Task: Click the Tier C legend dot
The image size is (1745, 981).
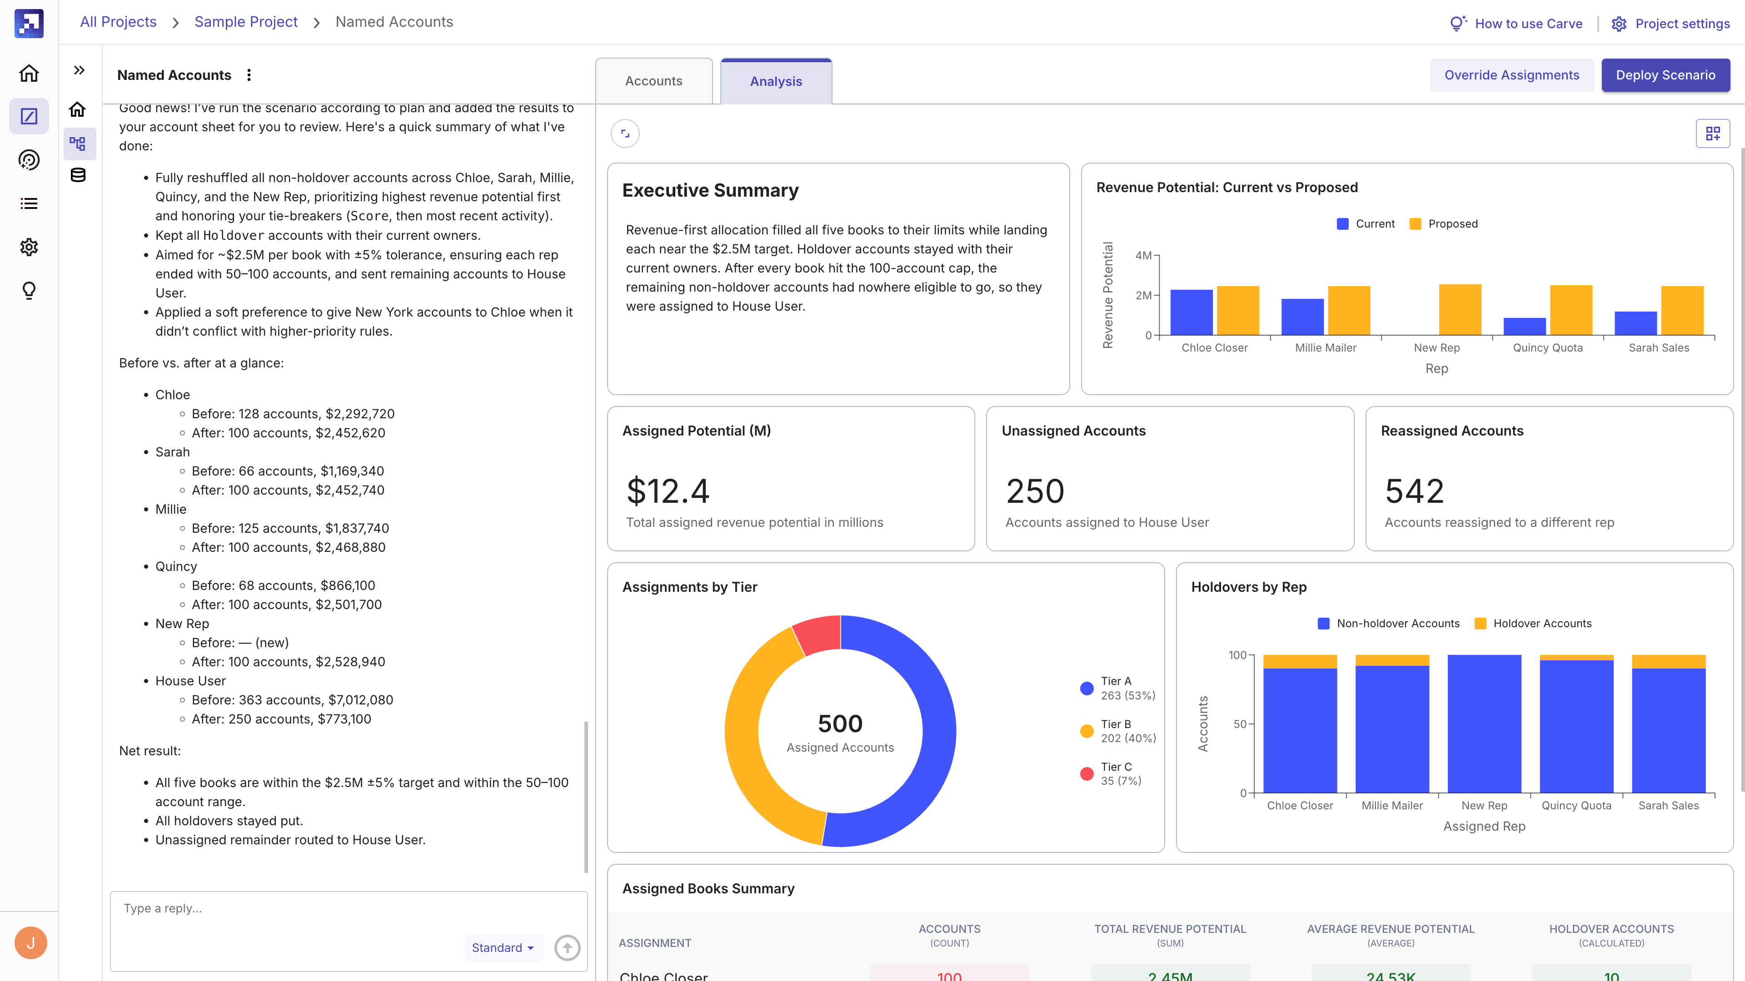Action: pyautogui.click(x=1087, y=774)
